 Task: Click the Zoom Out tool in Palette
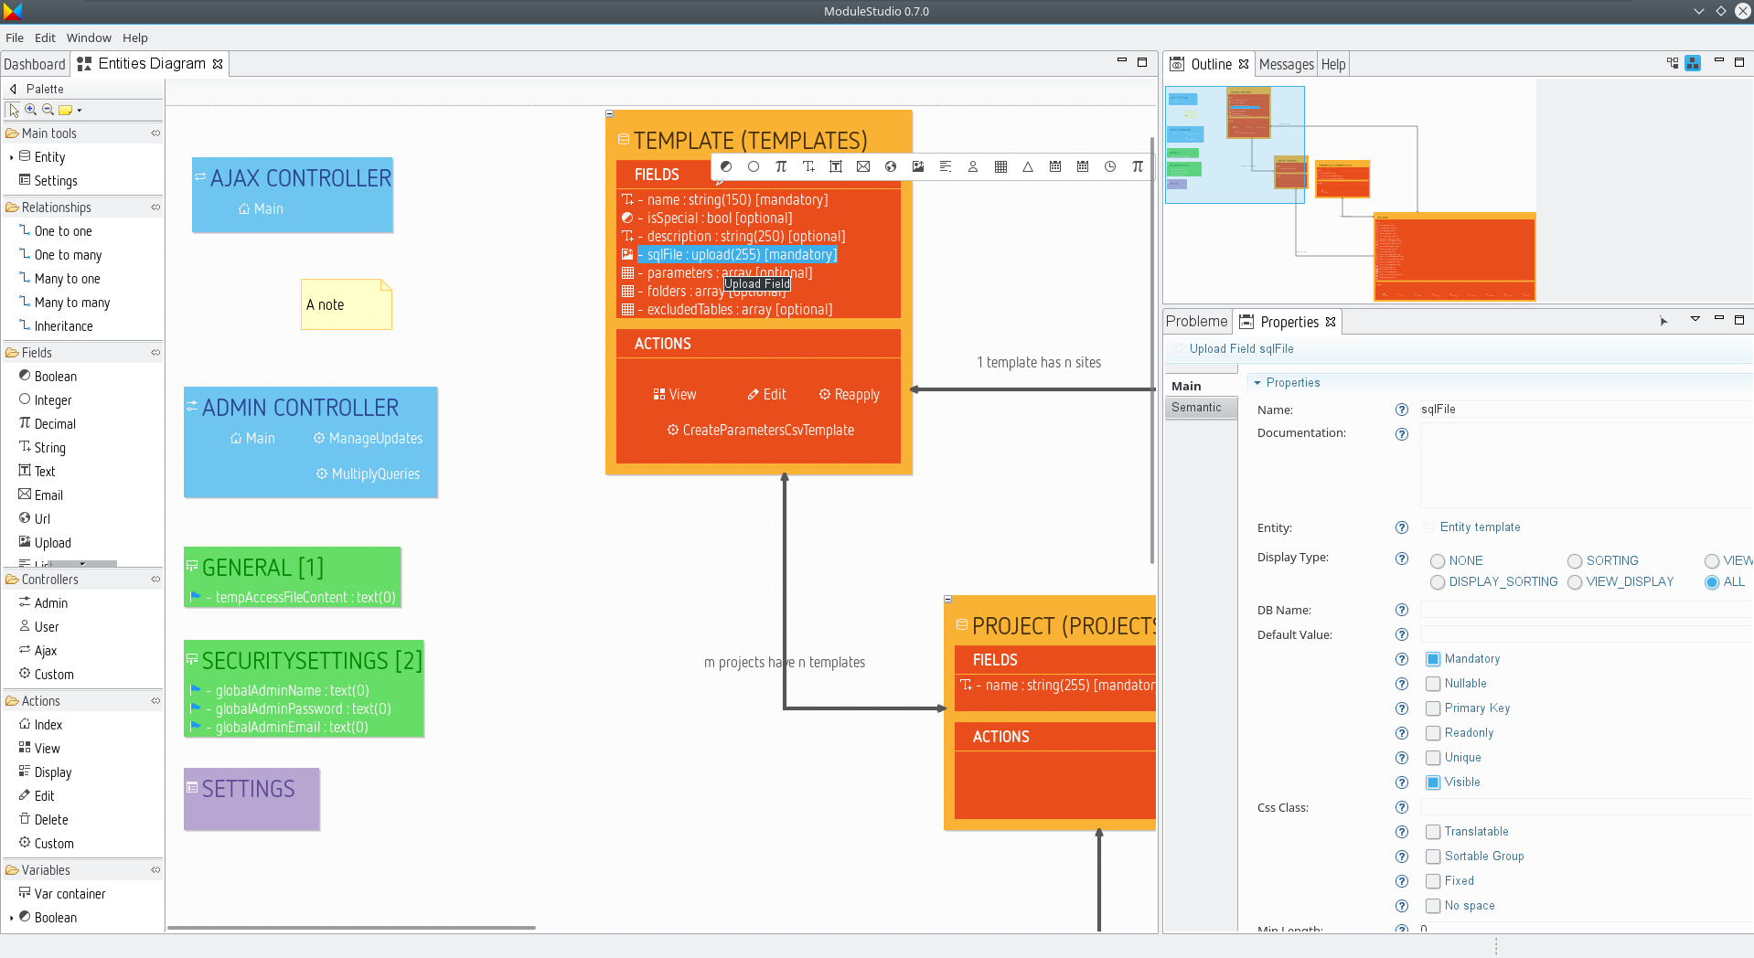48,110
